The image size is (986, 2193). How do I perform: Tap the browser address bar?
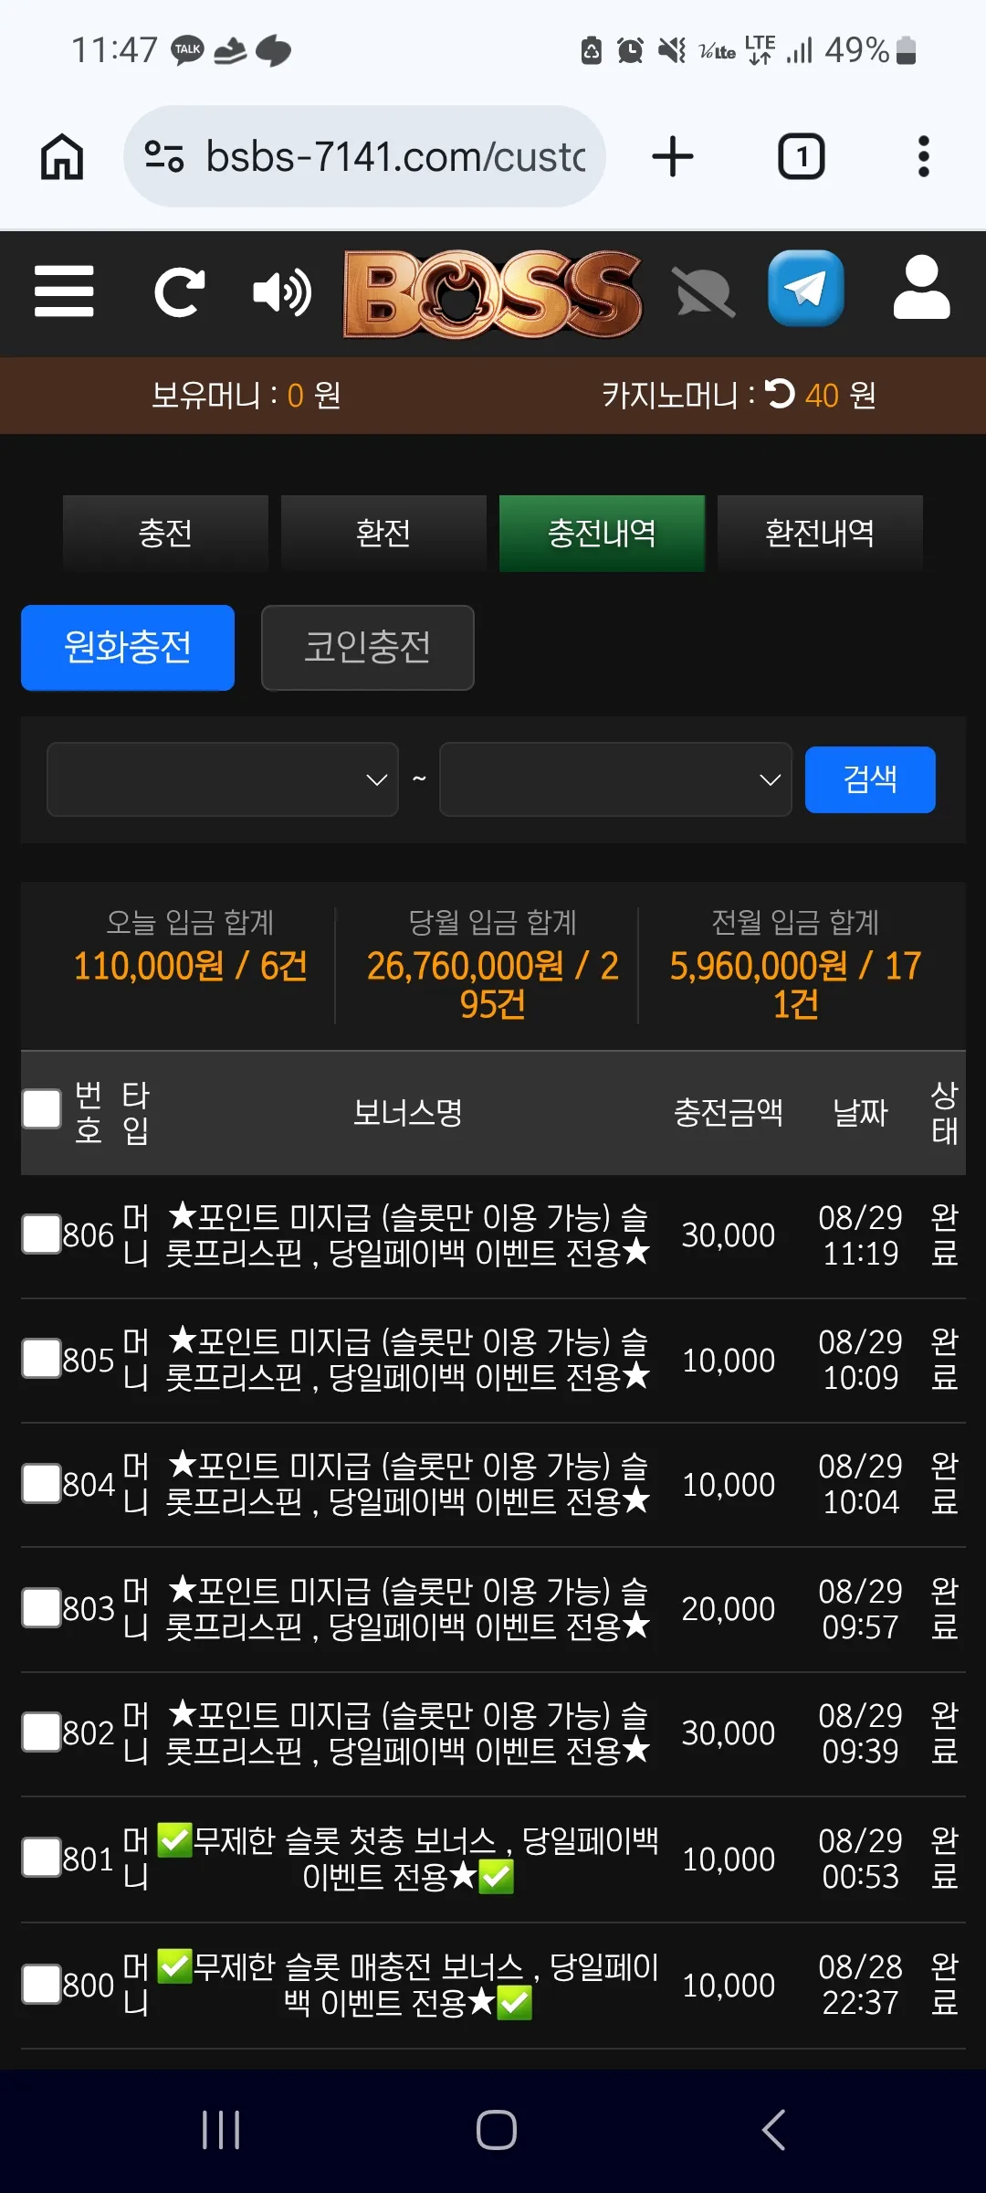coord(364,156)
